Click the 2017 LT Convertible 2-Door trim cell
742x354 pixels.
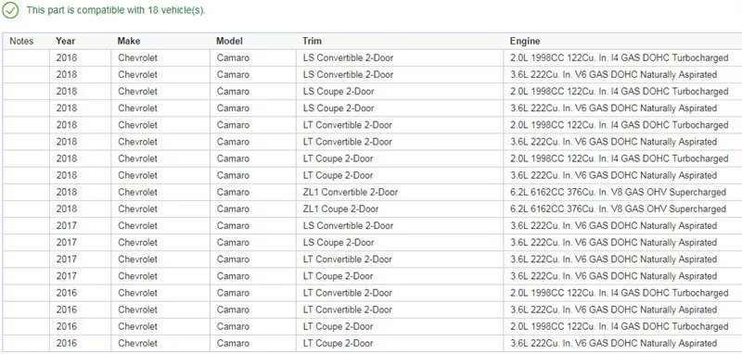click(400, 259)
